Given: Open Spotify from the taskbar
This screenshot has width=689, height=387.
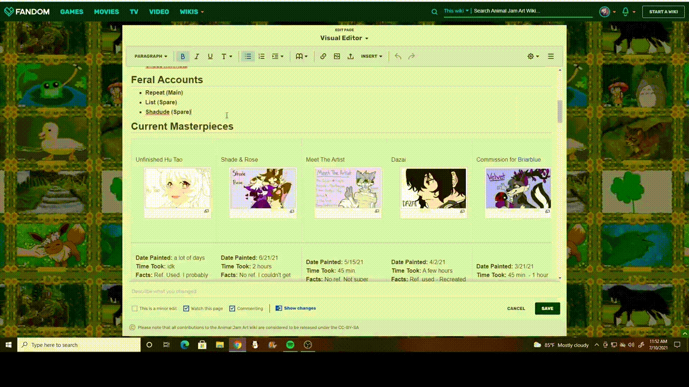Looking at the screenshot, I should tap(290, 345).
